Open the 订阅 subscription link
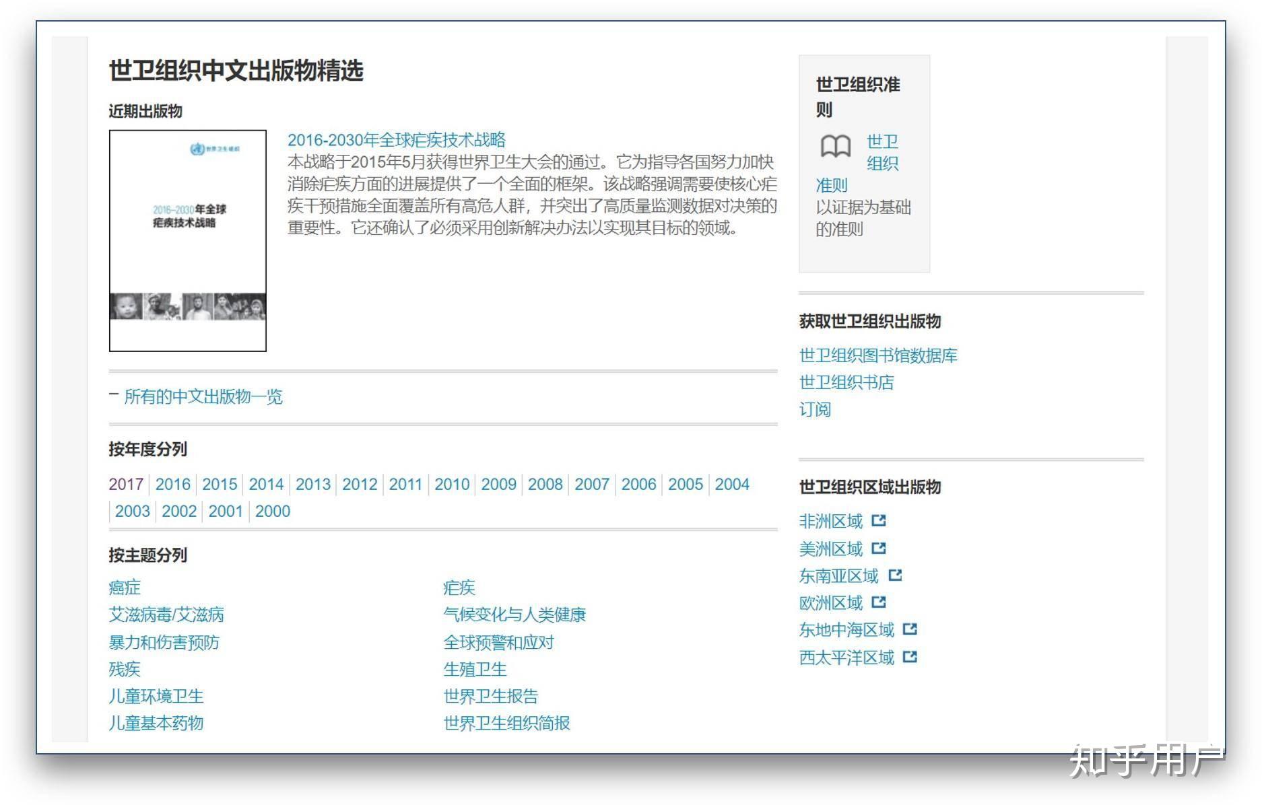Image resolution: width=1262 pixels, height=805 pixels. coord(814,409)
